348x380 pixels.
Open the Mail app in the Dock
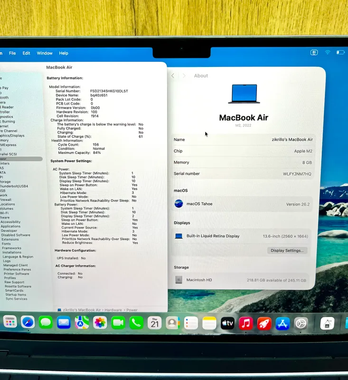coord(64,323)
